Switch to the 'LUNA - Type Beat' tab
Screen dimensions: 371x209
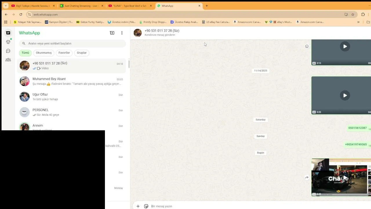click(130, 6)
